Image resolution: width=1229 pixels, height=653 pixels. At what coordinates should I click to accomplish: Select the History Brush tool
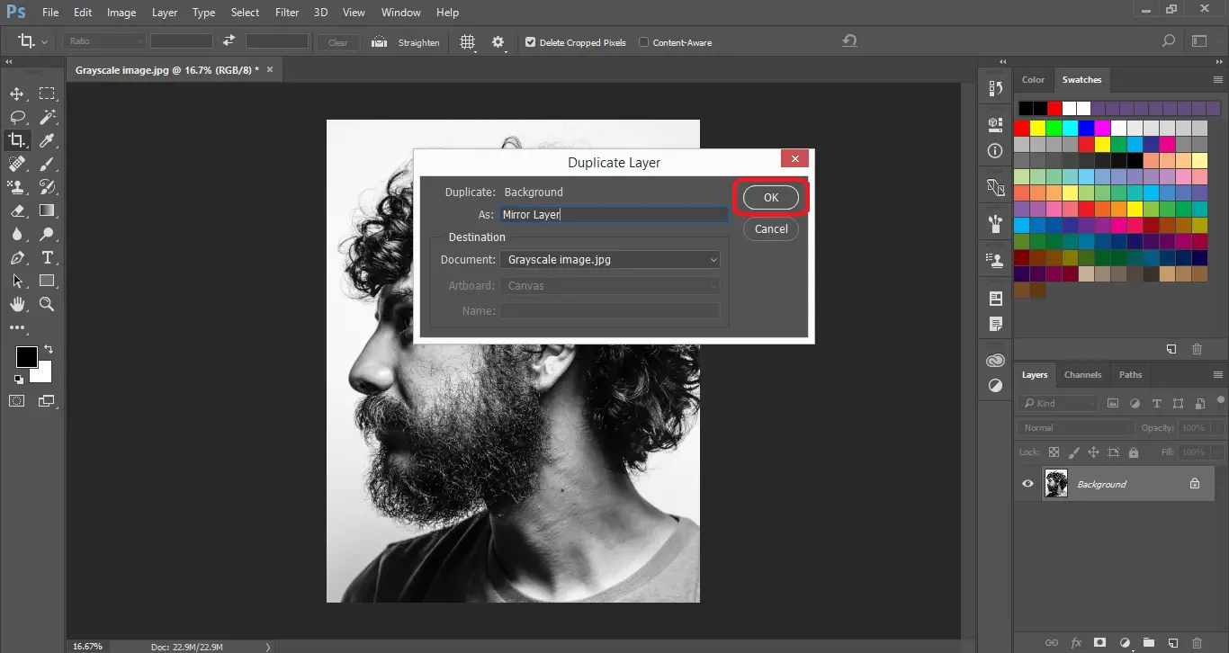(x=47, y=187)
